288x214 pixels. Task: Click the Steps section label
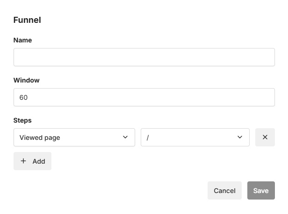pos(22,120)
